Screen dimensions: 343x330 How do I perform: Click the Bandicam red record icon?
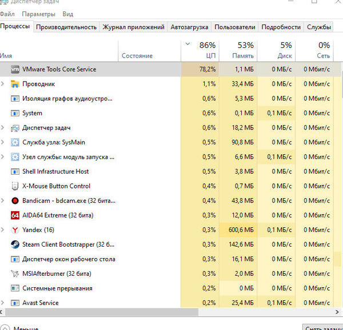tap(15, 200)
